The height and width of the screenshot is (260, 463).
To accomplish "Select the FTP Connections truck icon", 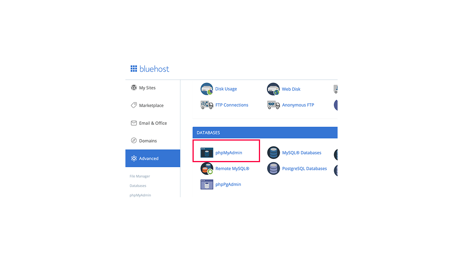I will pos(207,105).
